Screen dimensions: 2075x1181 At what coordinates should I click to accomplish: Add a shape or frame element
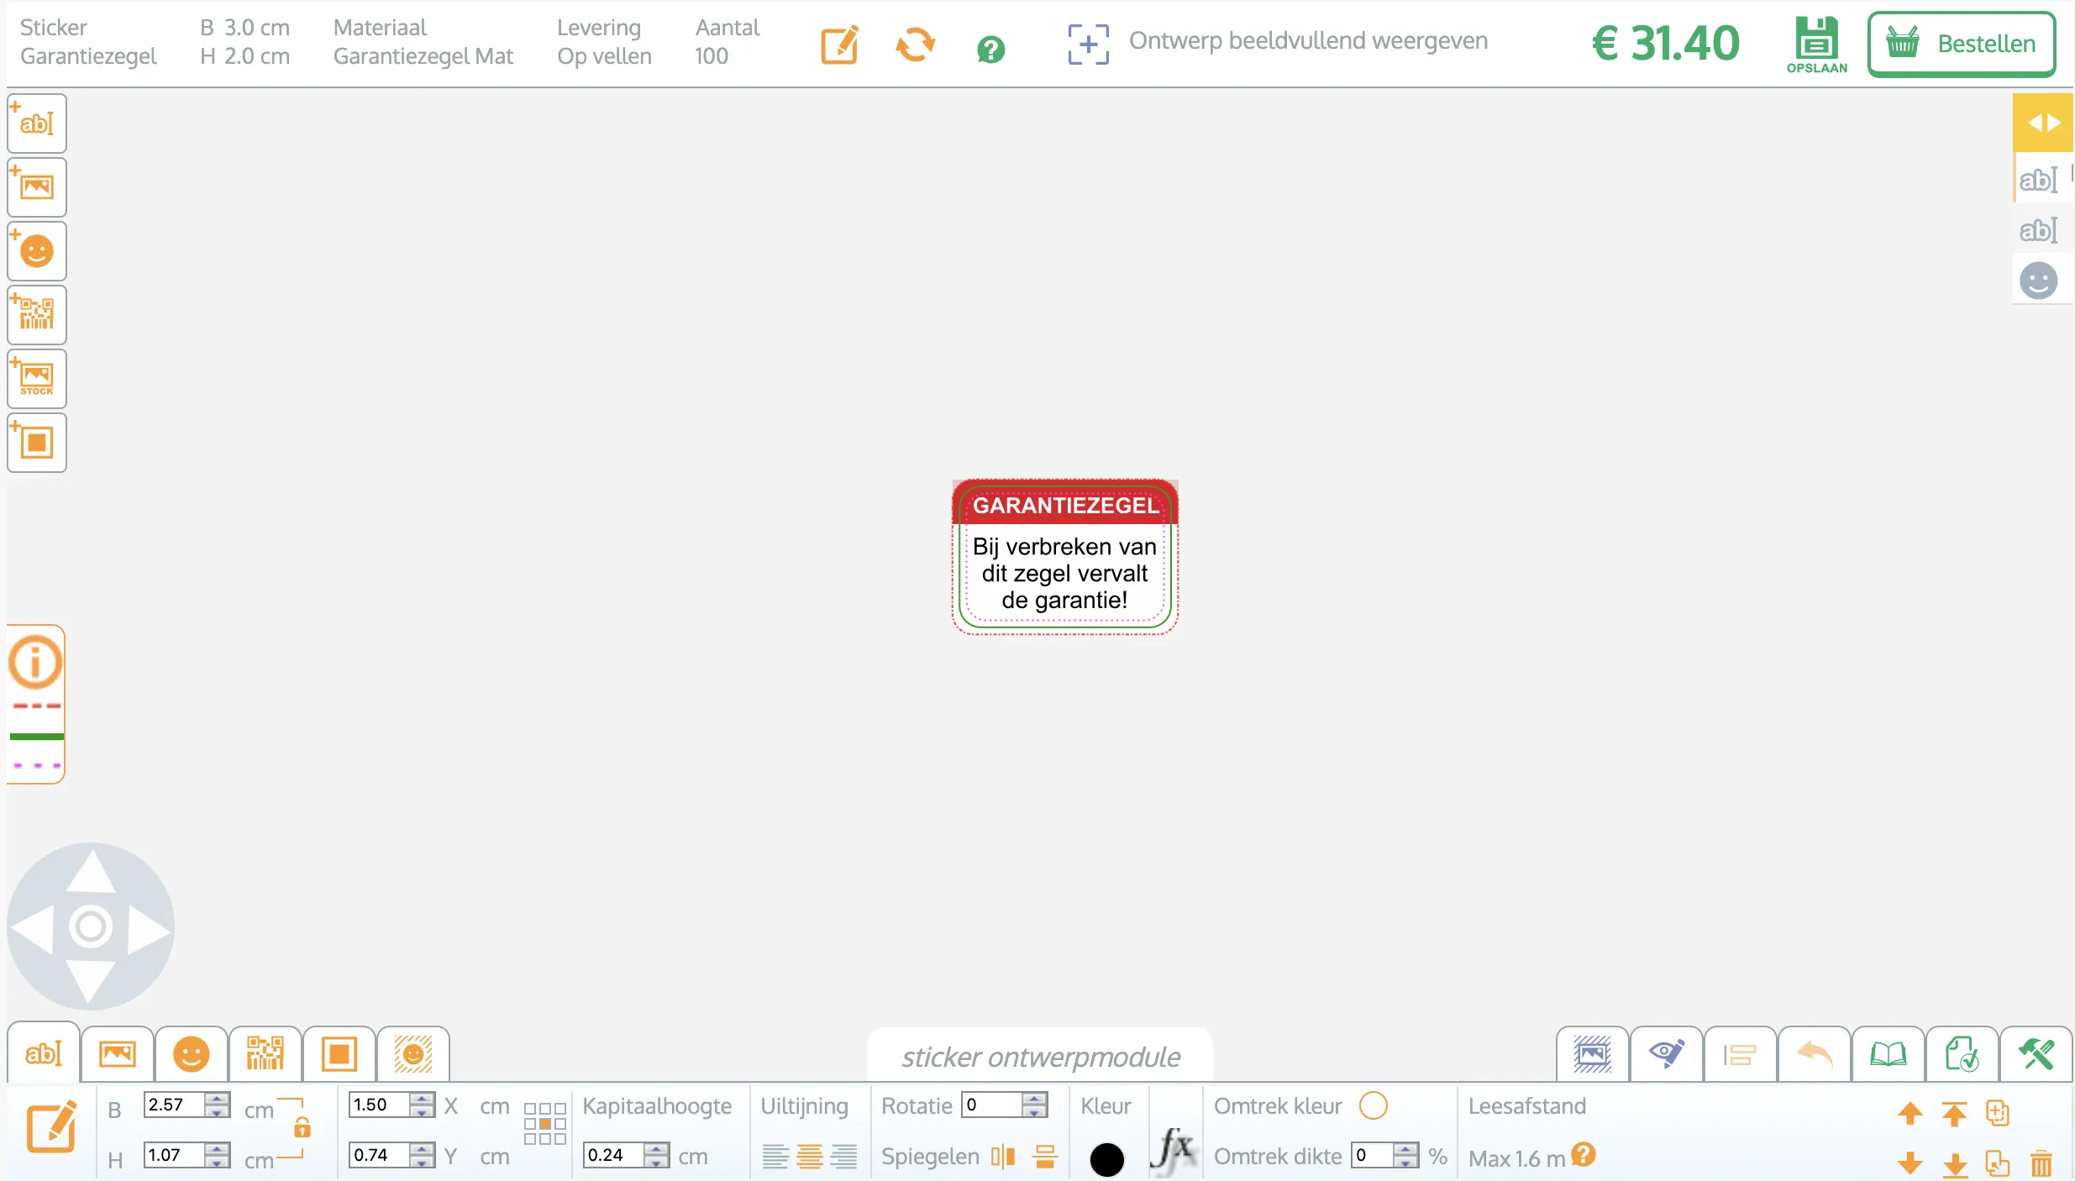tap(37, 443)
